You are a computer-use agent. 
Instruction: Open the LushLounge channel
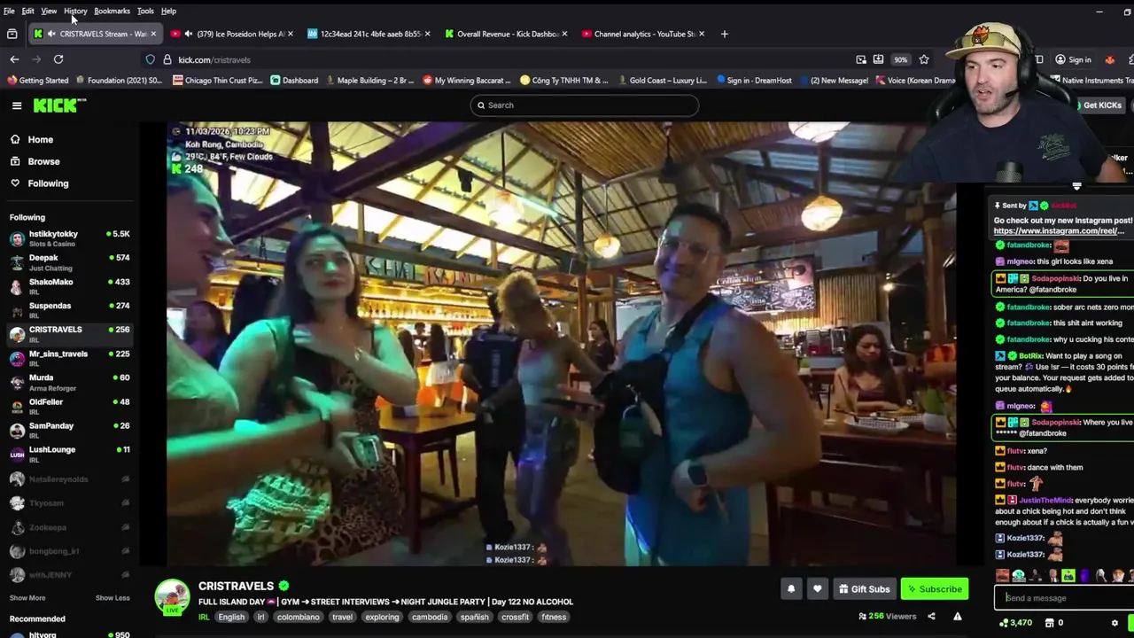pos(69,453)
